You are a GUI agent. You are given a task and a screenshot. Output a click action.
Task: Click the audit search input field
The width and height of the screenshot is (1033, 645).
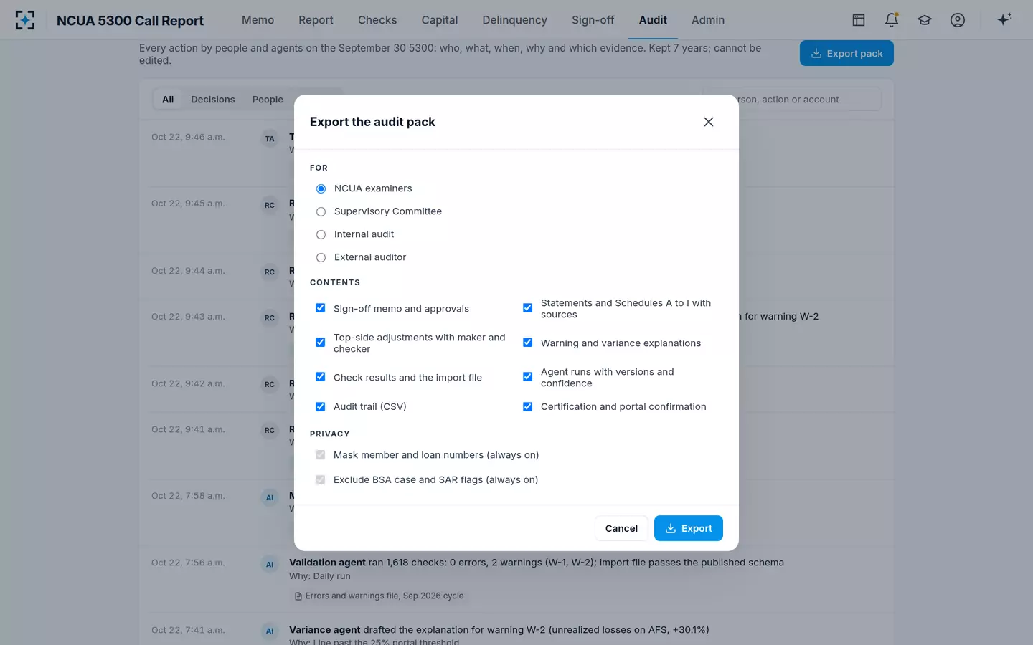point(792,99)
